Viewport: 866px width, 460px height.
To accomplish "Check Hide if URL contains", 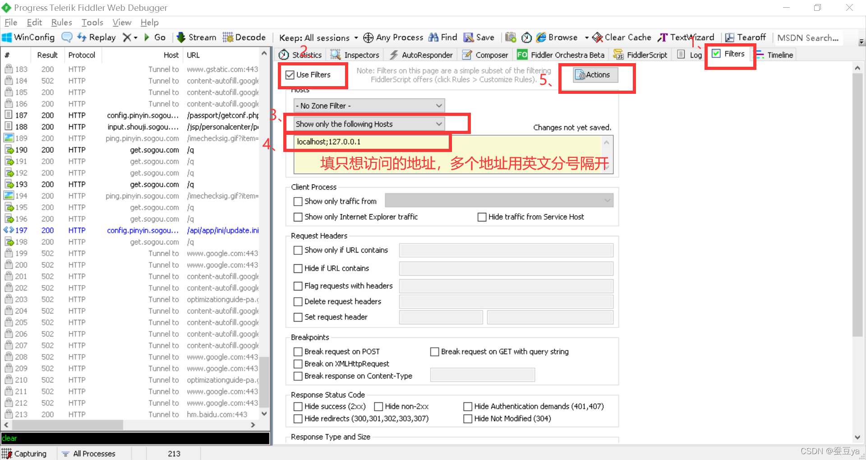I will [298, 269].
